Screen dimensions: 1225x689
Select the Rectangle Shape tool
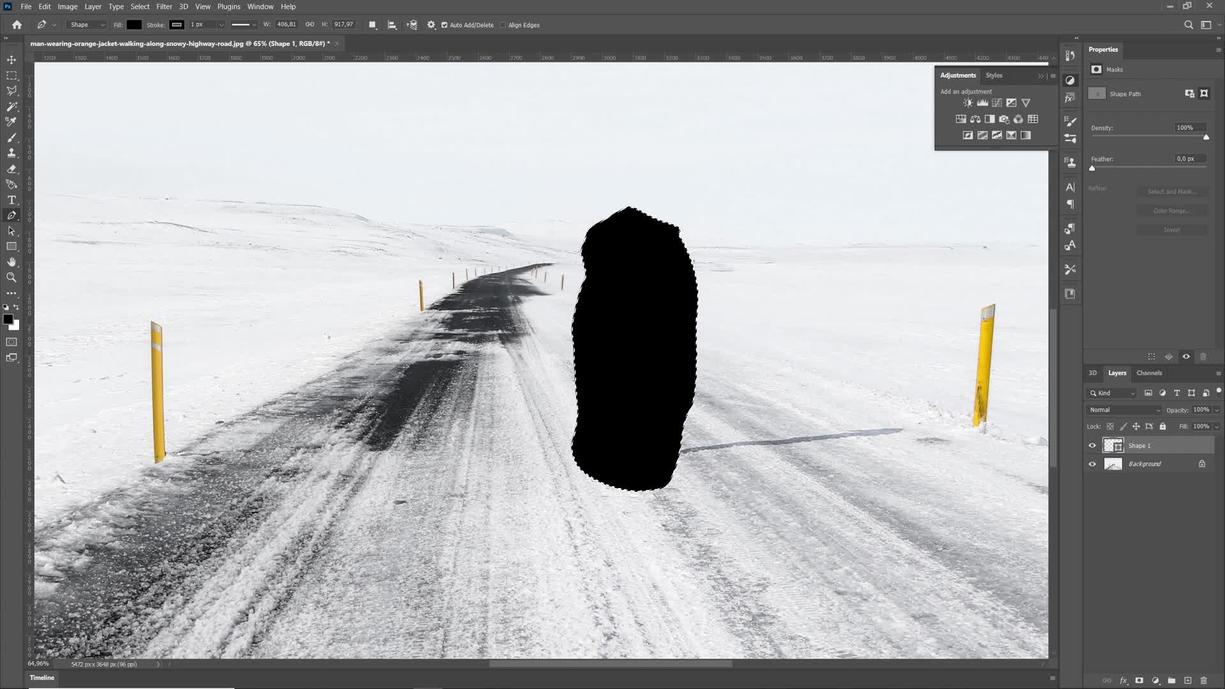click(x=11, y=246)
